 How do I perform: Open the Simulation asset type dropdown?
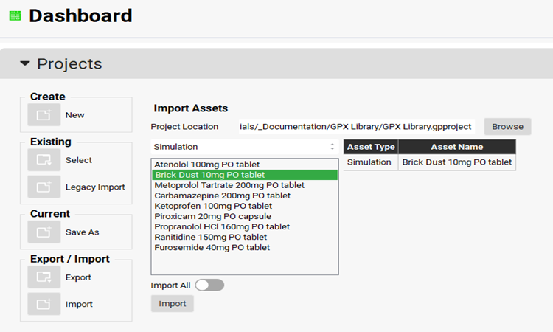[244, 147]
